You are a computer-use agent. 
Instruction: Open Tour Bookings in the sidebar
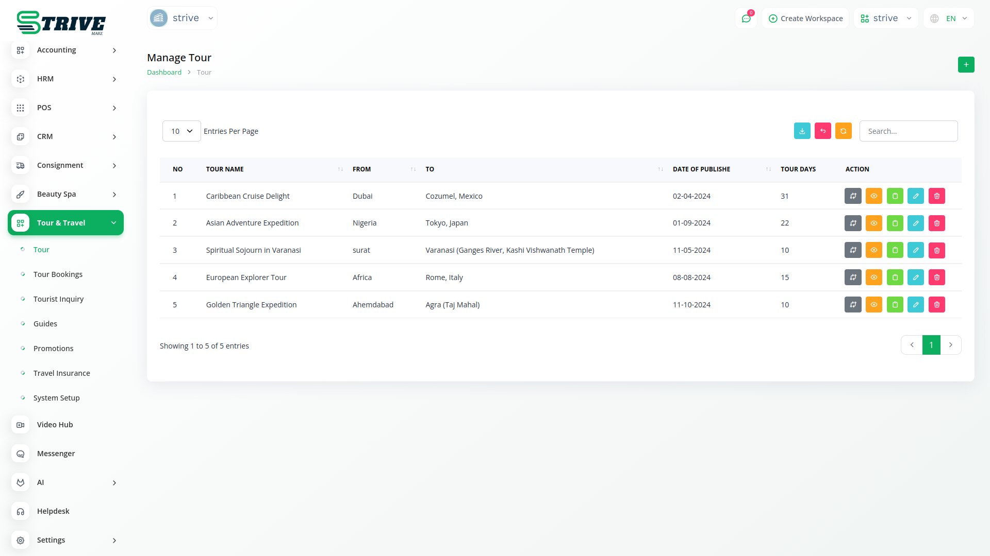click(x=58, y=274)
